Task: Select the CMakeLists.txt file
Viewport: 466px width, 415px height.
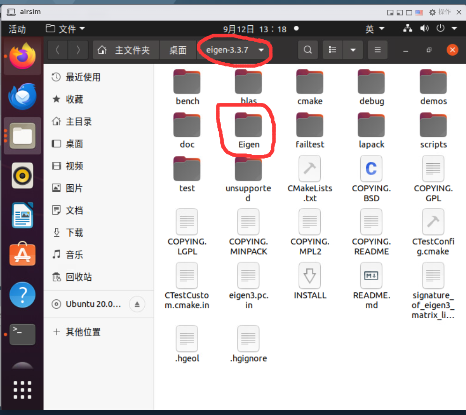Action: point(310,179)
